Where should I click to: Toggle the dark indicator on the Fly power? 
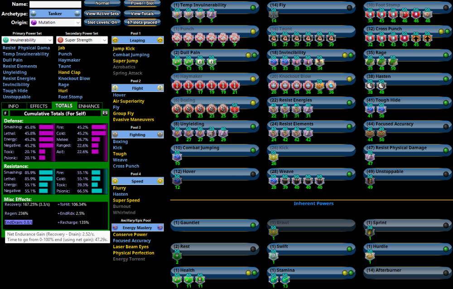[x=349, y=8]
